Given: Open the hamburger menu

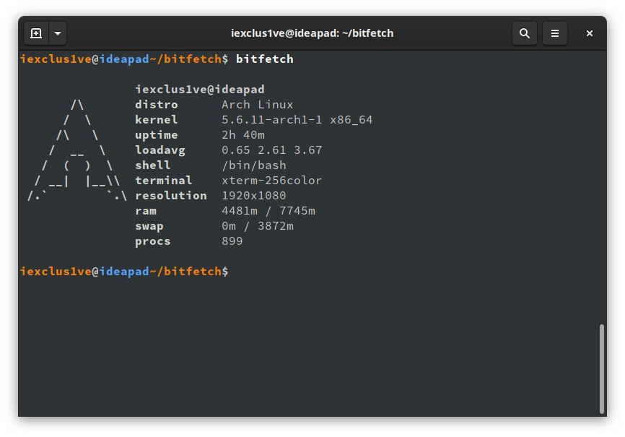Looking at the screenshot, I should pos(554,33).
